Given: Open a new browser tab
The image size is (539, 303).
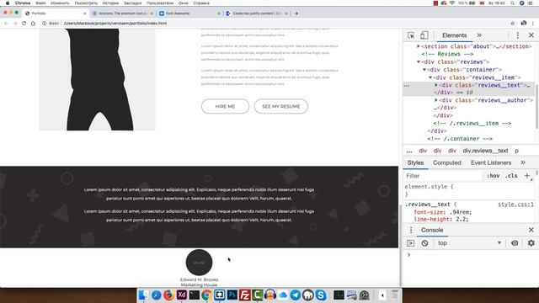Looking at the screenshot, I should point(296,13).
